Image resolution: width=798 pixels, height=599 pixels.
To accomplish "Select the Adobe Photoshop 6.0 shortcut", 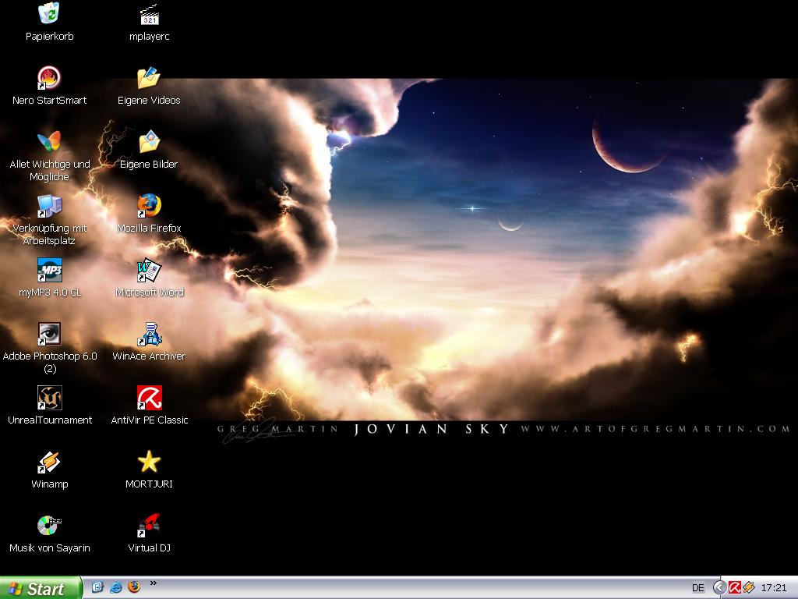I will click(49, 334).
